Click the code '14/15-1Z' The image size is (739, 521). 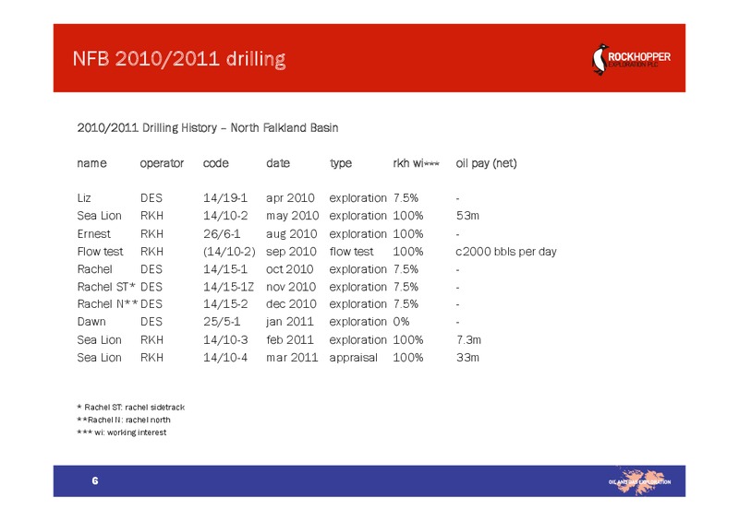click(x=228, y=287)
